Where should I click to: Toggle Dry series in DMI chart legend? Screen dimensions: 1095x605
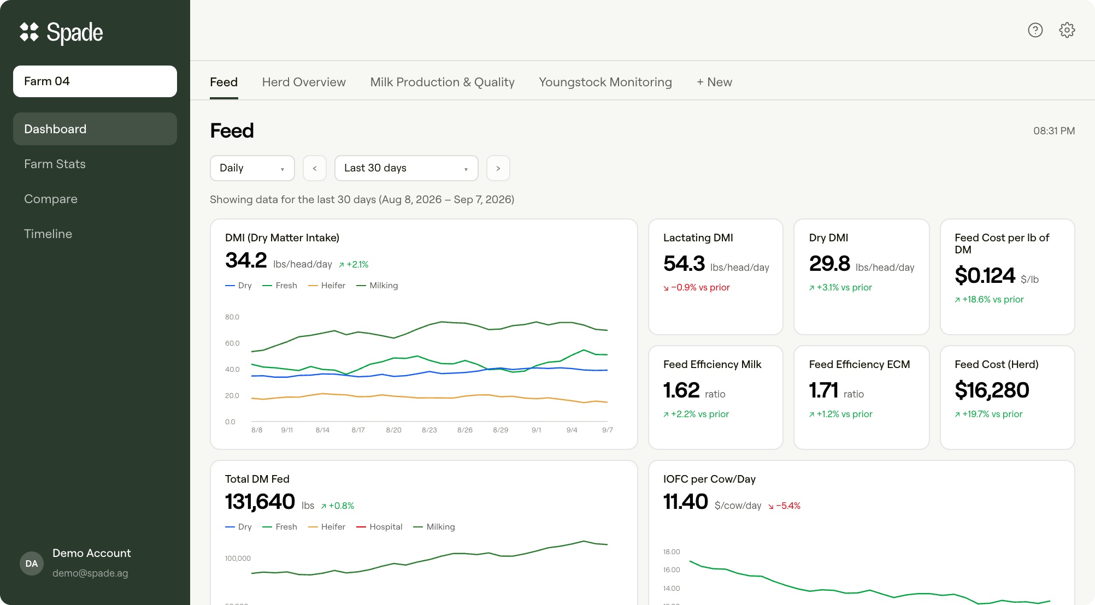click(x=238, y=286)
